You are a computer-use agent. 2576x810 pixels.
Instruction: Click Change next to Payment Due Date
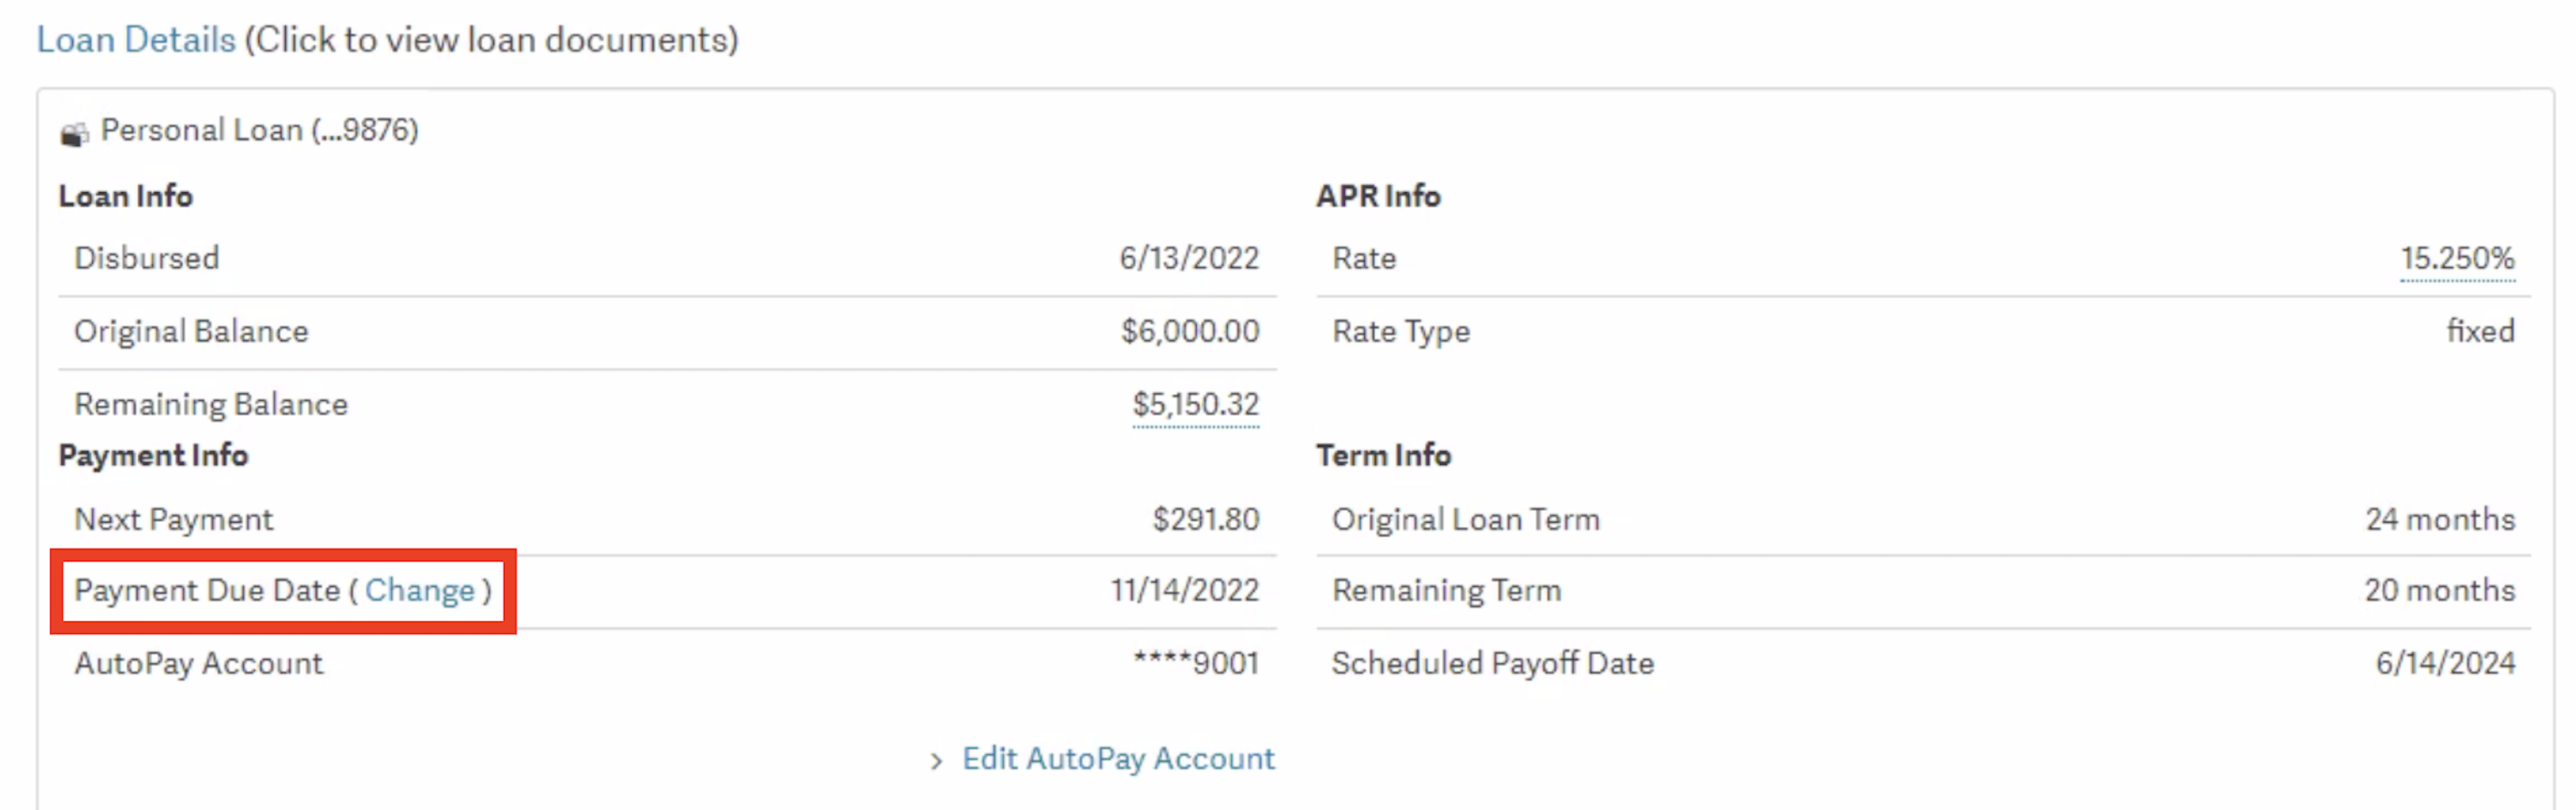pos(419,590)
